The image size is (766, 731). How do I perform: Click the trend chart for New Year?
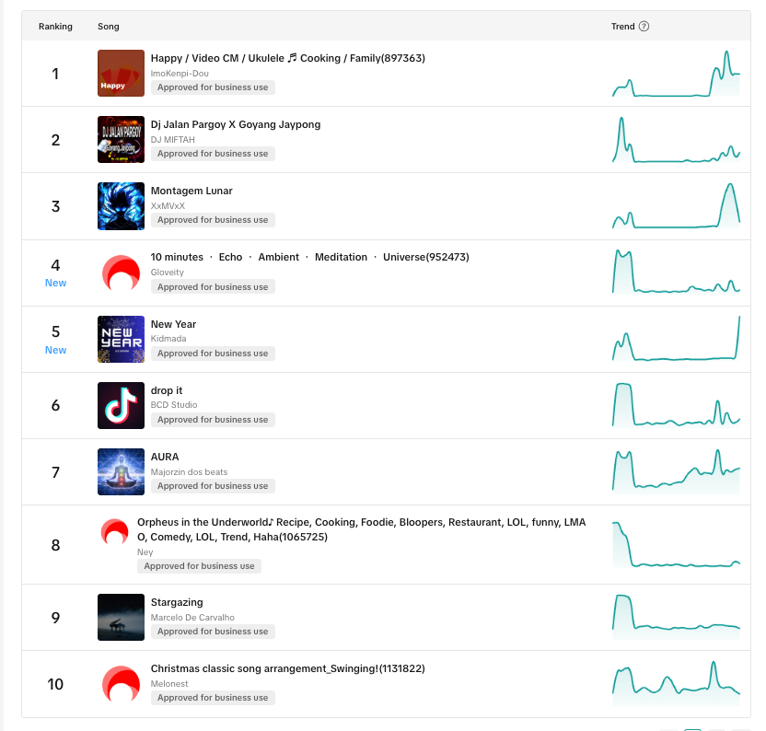point(676,339)
